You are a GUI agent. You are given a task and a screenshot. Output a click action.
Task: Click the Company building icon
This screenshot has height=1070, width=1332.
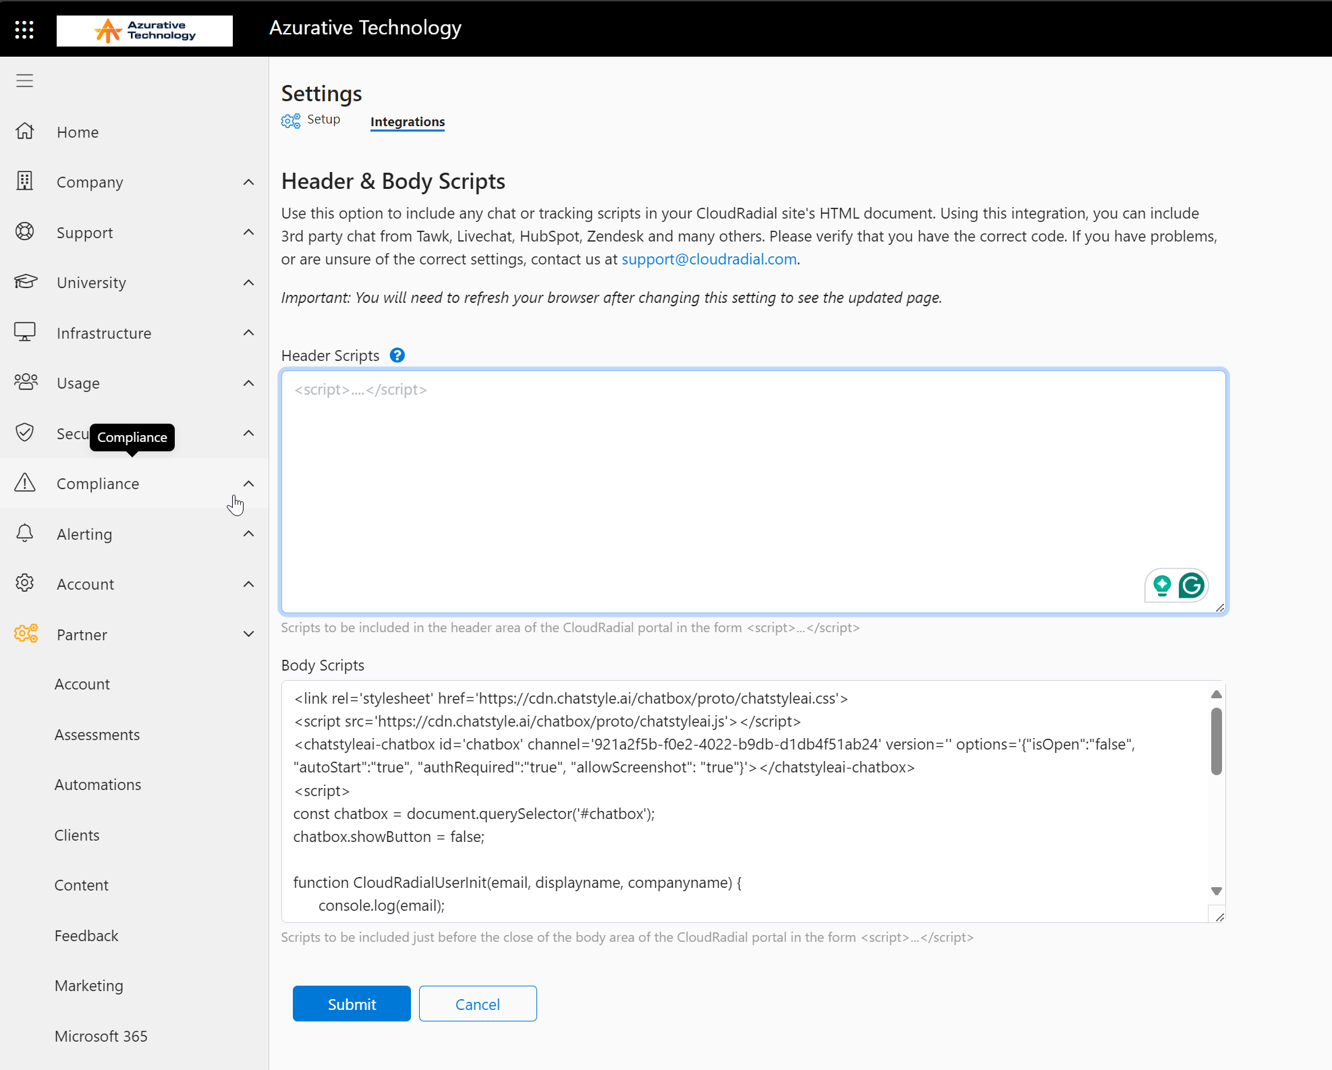(25, 181)
